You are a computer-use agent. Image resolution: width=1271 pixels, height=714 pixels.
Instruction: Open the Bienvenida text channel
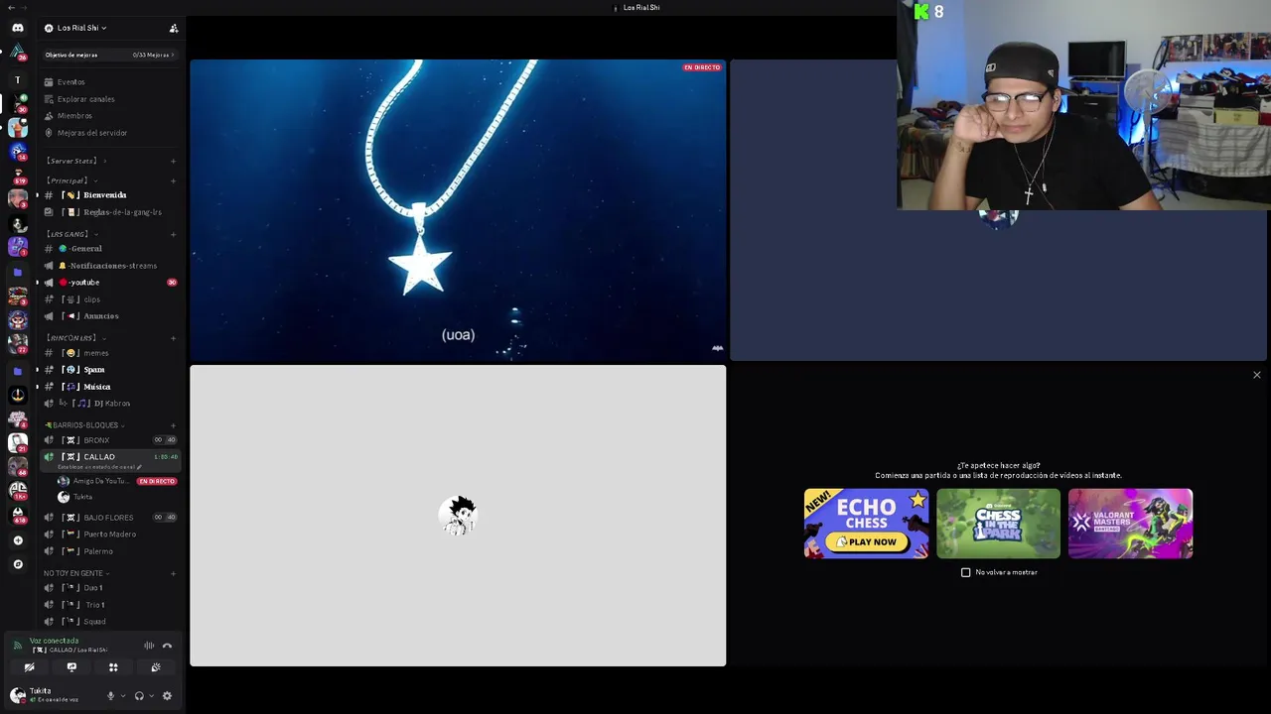(x=109, y=195)
